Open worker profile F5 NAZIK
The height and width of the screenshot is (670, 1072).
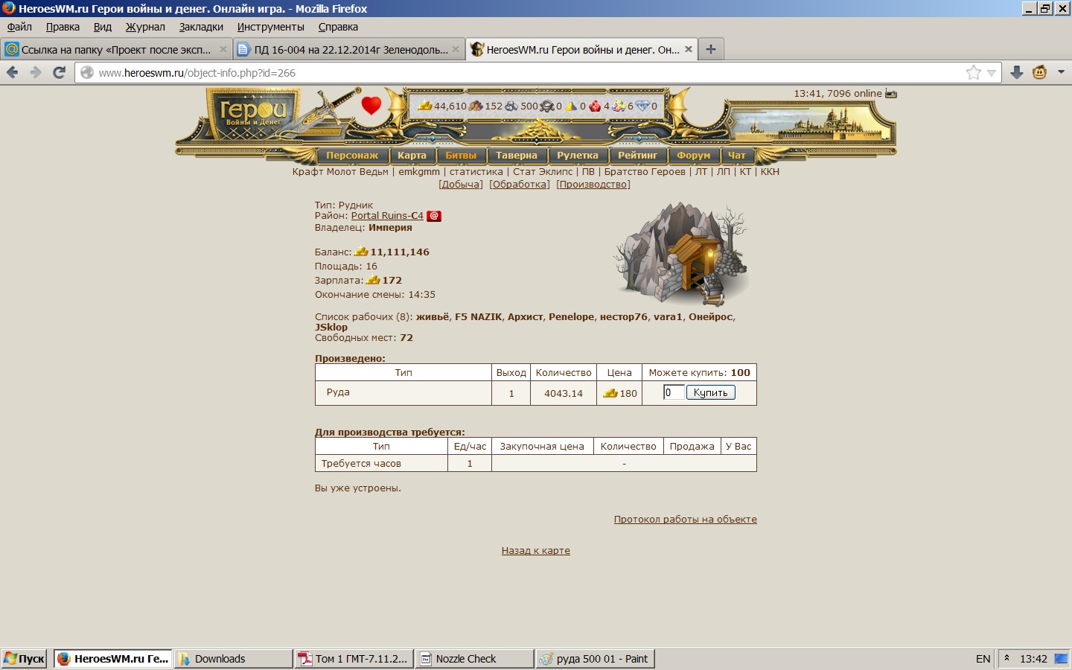tap(479, 317)
